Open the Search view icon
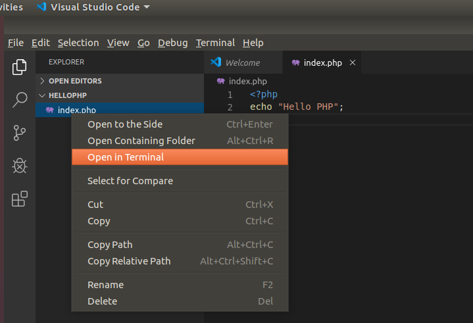Viewport: 473px width, 323px height. [20, 100]
